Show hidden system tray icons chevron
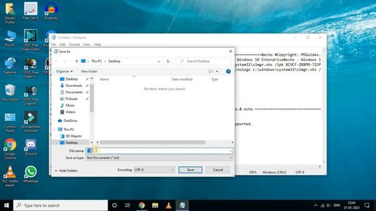This screenshot has width=376, height=211. [x=315, y=205]
